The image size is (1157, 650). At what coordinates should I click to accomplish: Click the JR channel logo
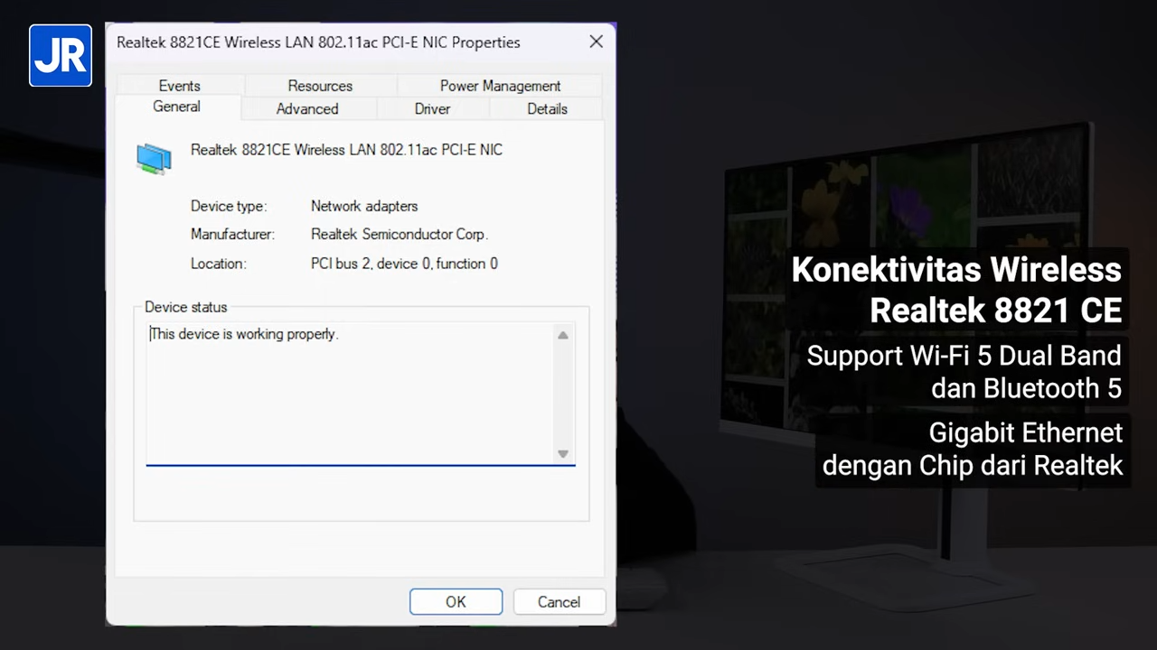click(61, 56)
